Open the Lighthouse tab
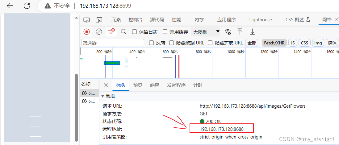This screenshot has width=339, height=145. point(261,20)
